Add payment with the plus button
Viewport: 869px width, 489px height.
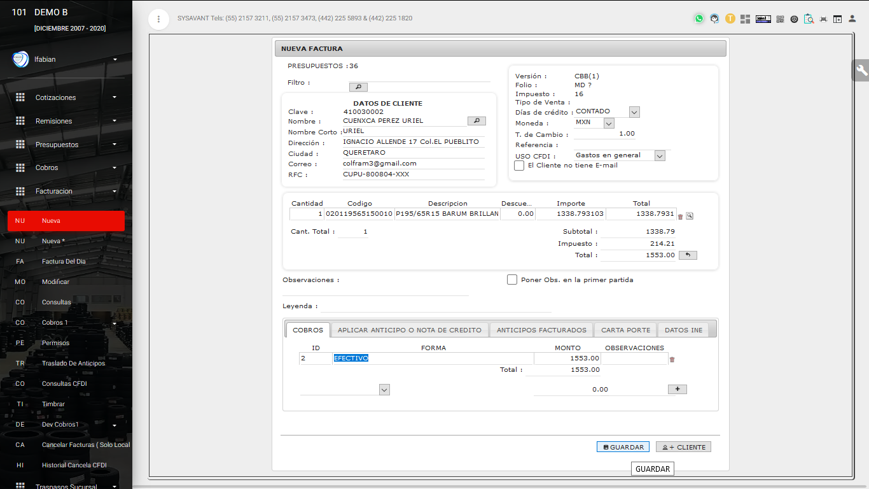click(678, 389)
